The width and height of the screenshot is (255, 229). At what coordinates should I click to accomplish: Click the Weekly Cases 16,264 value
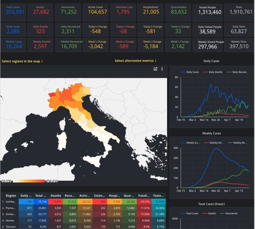pos(14,46)
